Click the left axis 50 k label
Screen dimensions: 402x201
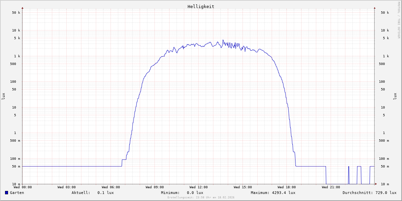tap(16, 13)
